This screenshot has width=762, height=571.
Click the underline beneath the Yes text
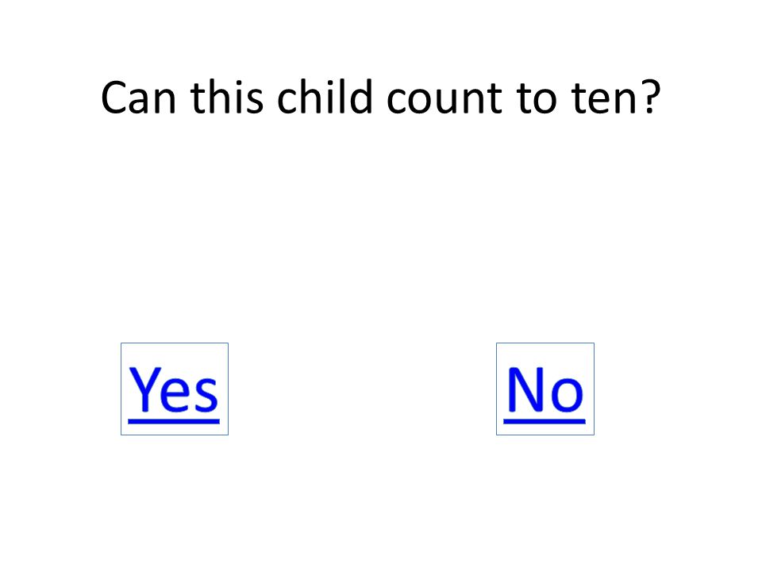[x=174, y=421]
